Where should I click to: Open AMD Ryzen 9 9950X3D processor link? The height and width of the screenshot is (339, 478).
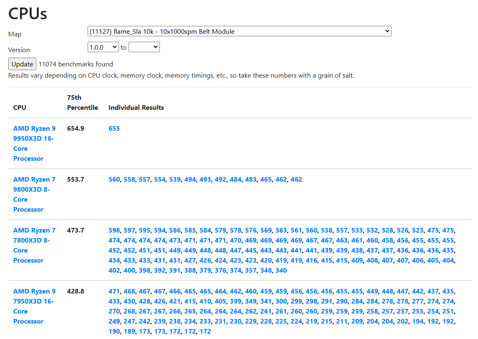click(x=34, y=143)
